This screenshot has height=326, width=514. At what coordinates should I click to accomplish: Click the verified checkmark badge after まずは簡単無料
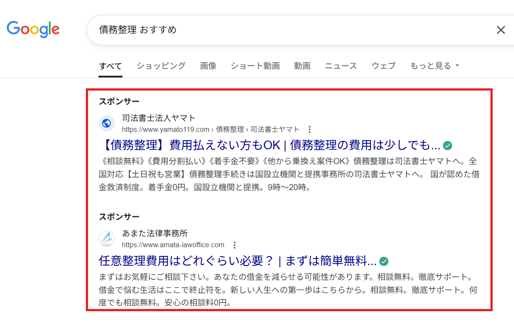tap(384, 261)
